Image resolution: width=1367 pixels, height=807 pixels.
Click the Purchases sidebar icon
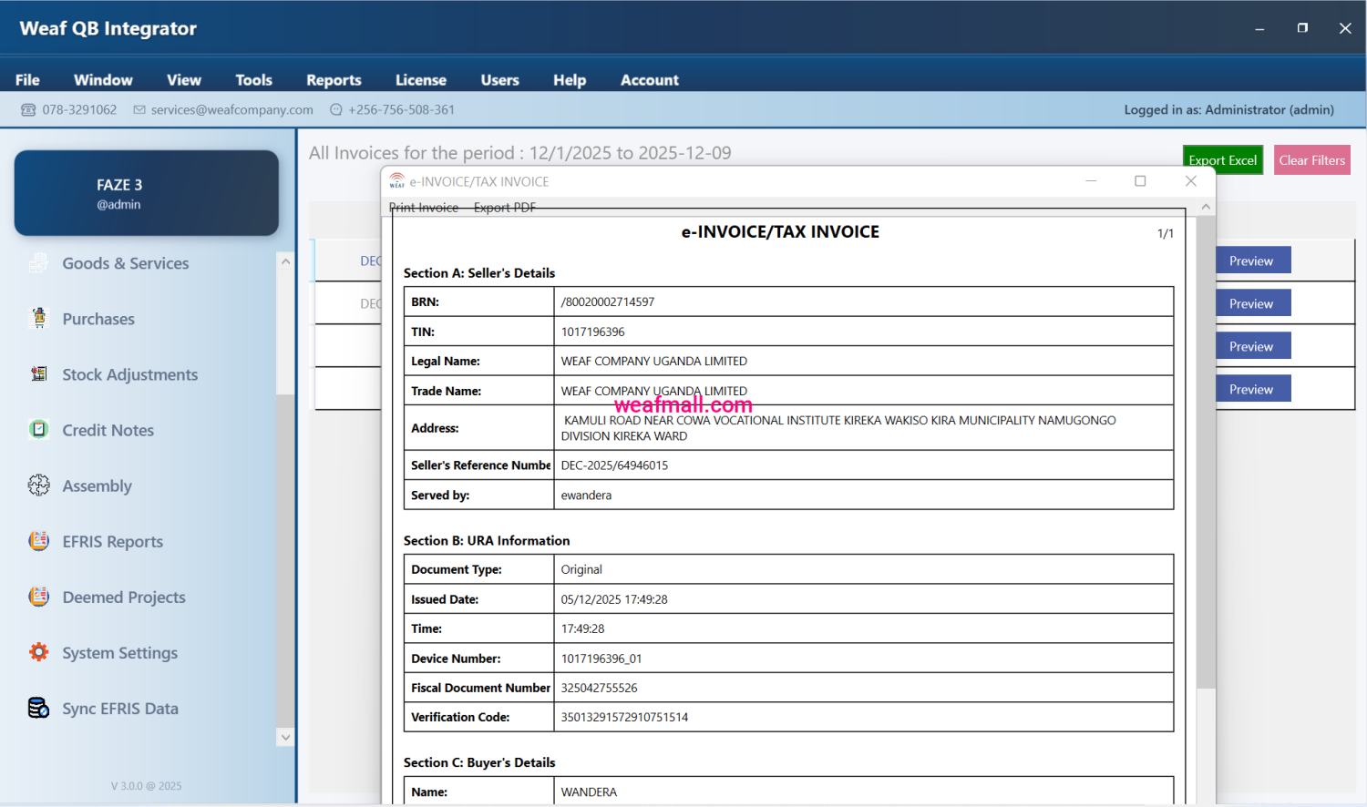[x=38, y=318]
